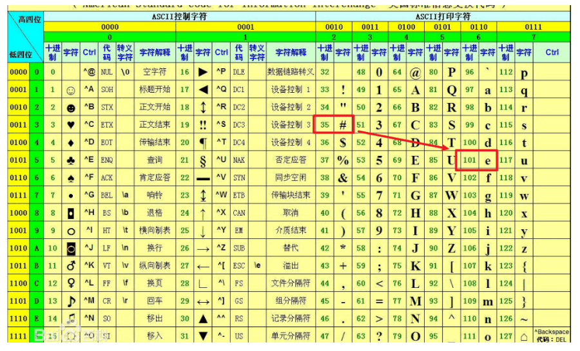The height and width of the screenshot is (351, 580).
Task: Click the "STX" code cell
Action: point(107,107)
